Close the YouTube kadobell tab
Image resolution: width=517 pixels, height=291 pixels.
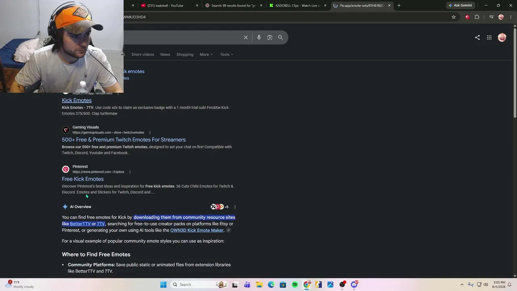[197, 5]
